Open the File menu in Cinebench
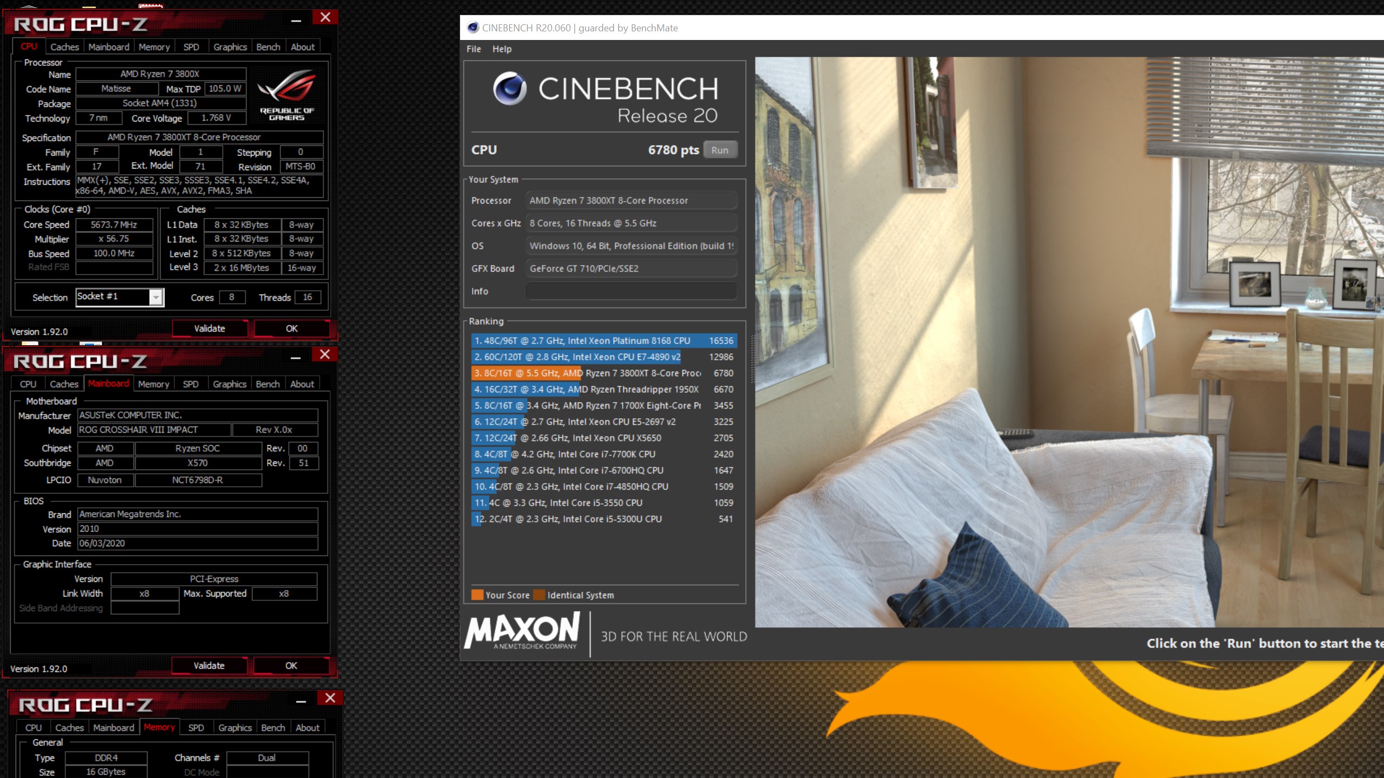This screenshot has height=778, width=1384. [x=474, y=49]
